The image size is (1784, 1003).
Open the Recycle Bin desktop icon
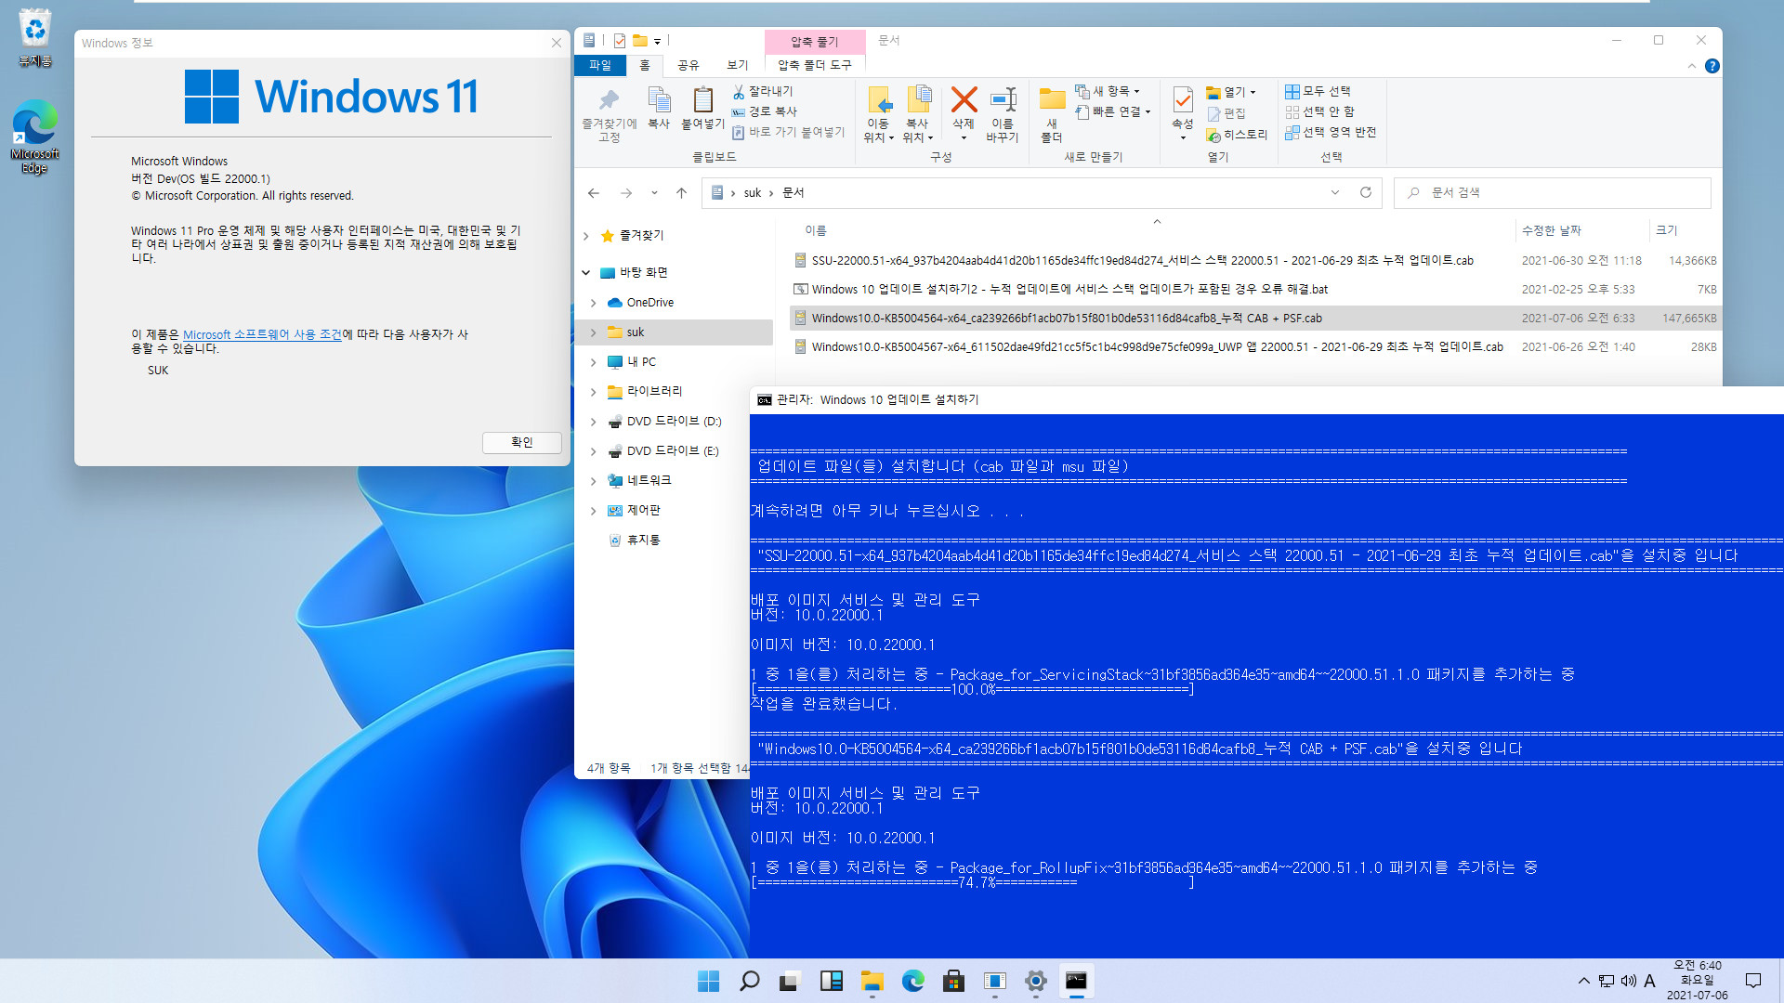pos(34,37)
